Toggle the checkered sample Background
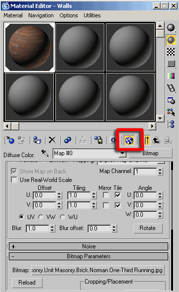This screenshot has height=292, width=179. [x=171, y=52]
